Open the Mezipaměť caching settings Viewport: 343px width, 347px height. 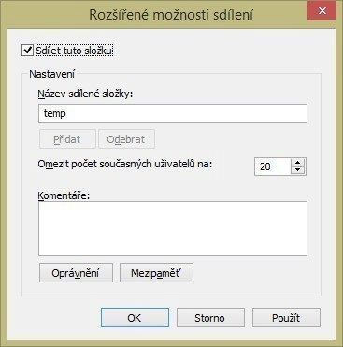(156, 273)
